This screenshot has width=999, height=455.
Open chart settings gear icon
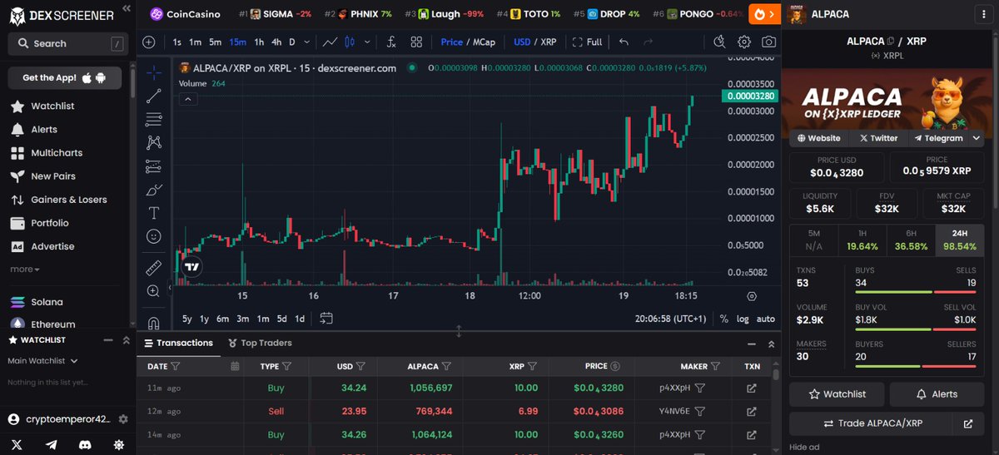tap(744, 42)
